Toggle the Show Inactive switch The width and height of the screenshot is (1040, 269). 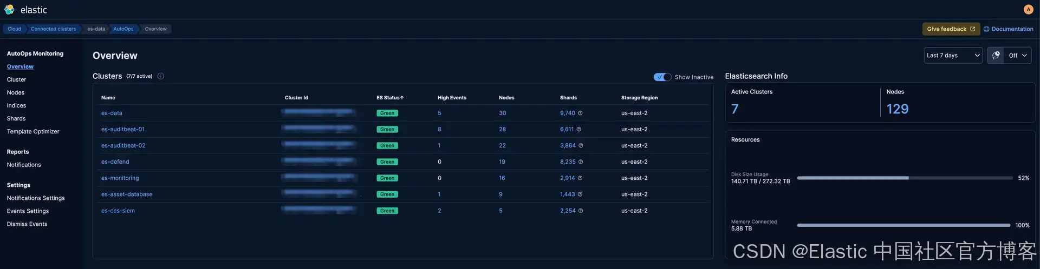(662, 77)
